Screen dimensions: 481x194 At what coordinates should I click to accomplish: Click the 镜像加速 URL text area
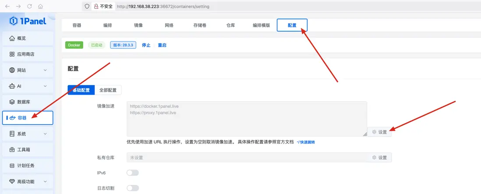pos(247,119)
